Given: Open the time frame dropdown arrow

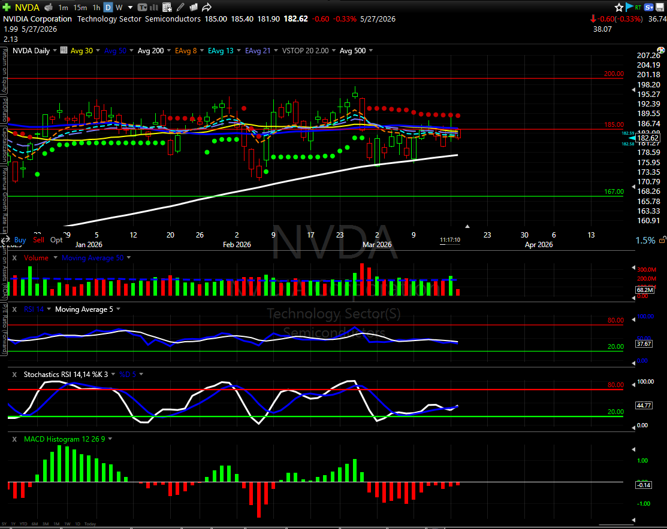Looking at the screenshot, I should [130, 8].
